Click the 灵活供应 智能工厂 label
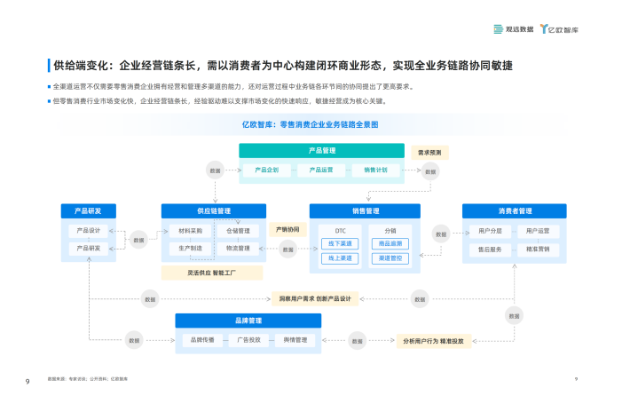 (212, 273)
